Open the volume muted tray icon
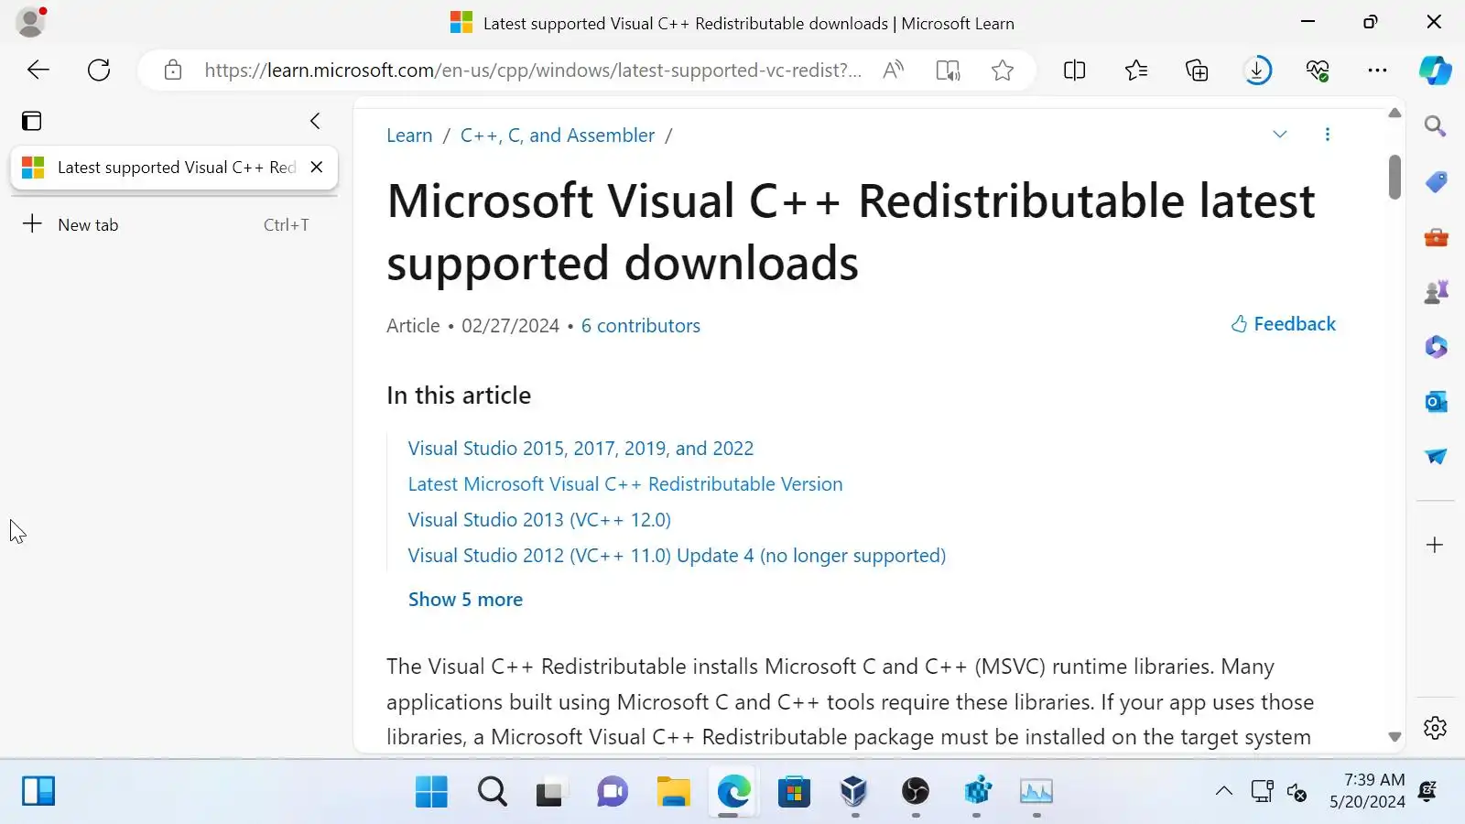Screen dimensions: 1465x824 point(1297,792)
